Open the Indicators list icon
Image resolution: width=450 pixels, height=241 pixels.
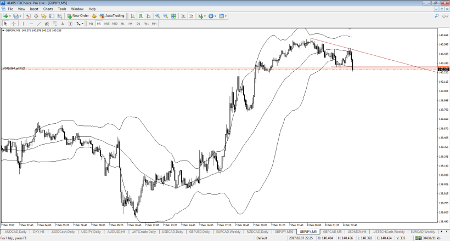pyautogui.click(x=201, y=16)
